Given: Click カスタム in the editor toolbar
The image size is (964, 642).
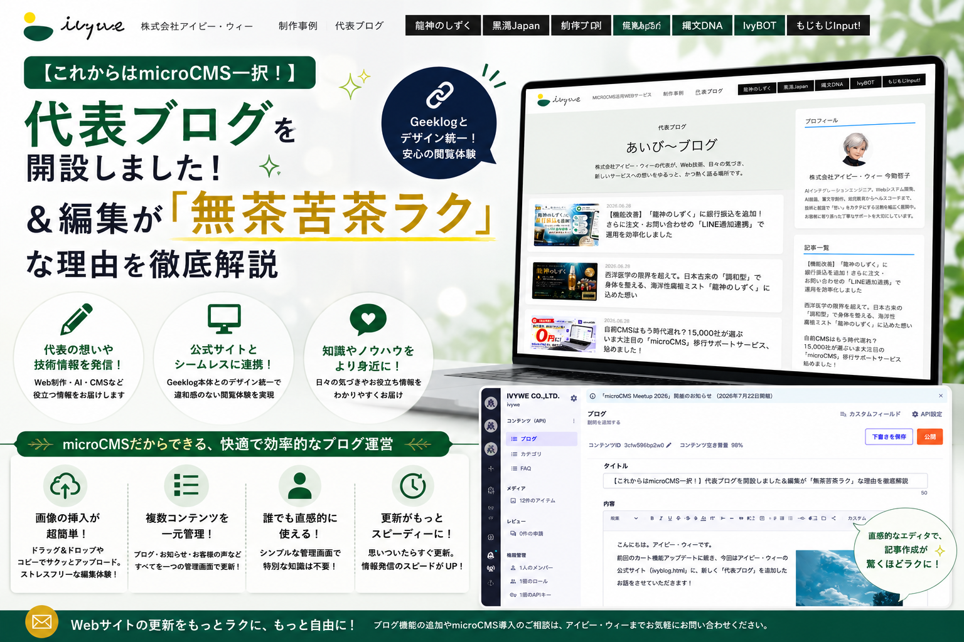Looking at the screenshot, I should point(857,518).
